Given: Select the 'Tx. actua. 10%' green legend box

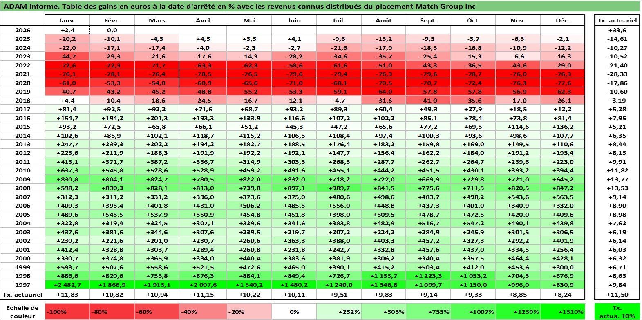Looking at the screenshot, I should [x=617, y=312].
